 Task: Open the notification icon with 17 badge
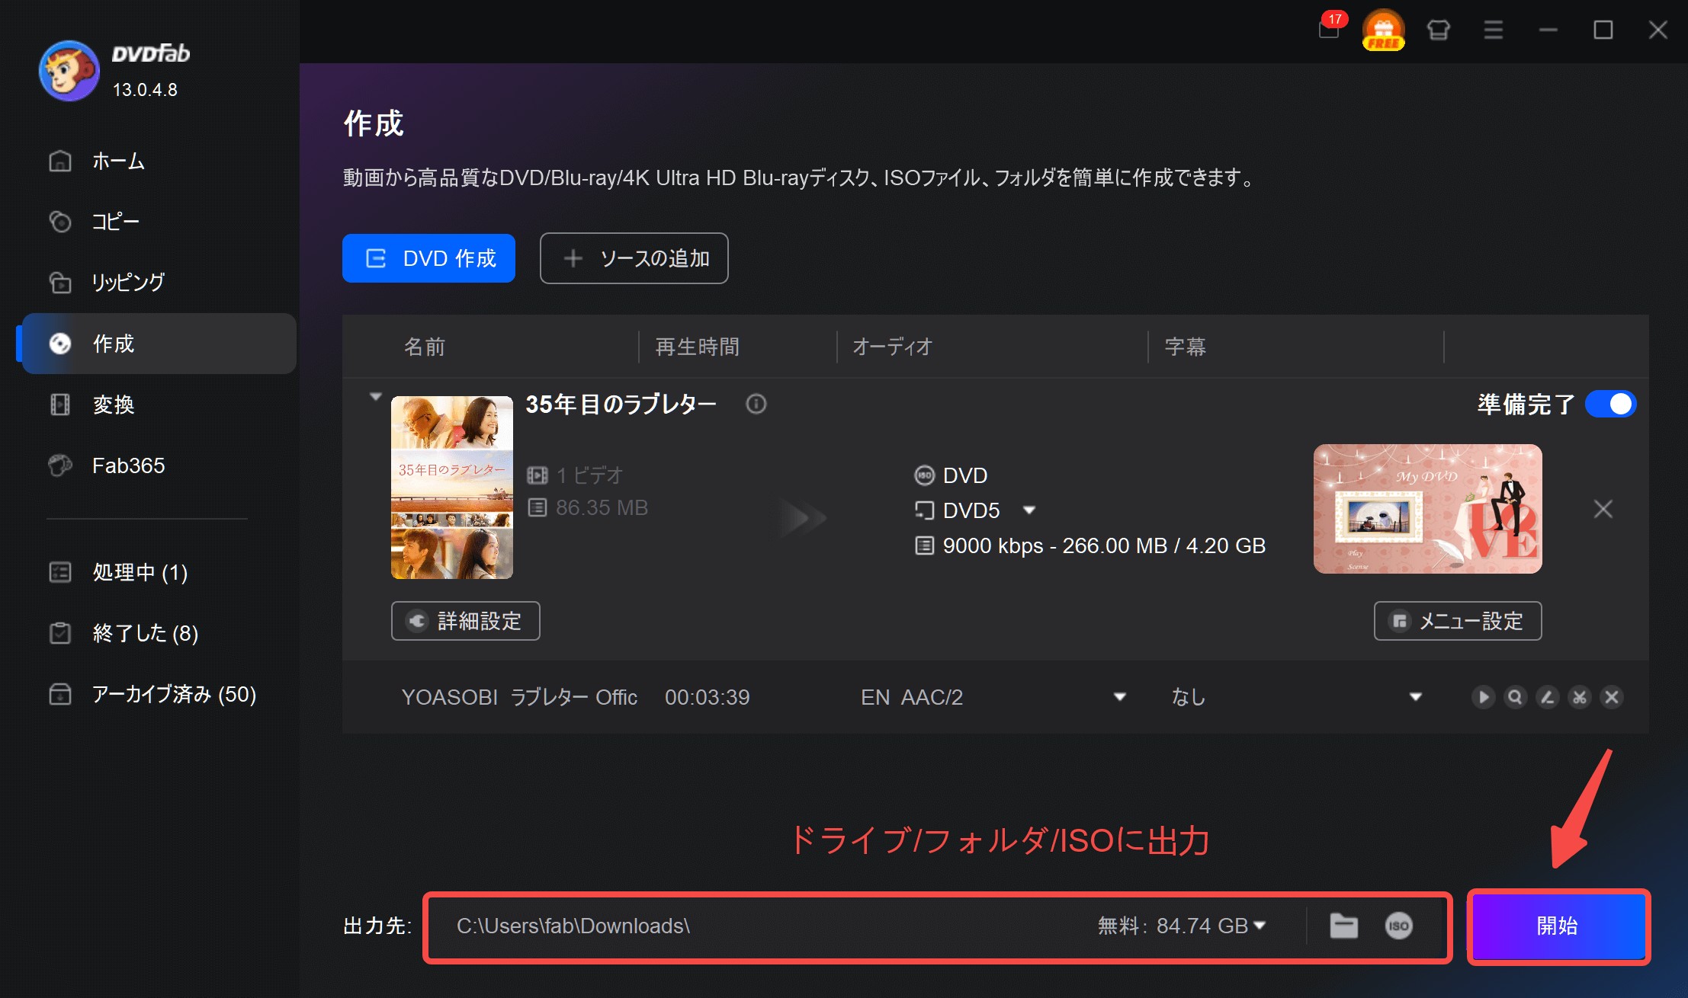click(x=1329, y=30)
